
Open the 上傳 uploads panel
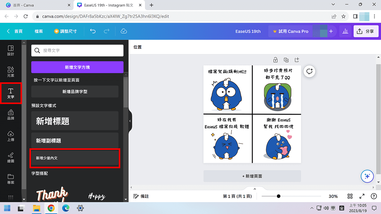tap(10, 136)
